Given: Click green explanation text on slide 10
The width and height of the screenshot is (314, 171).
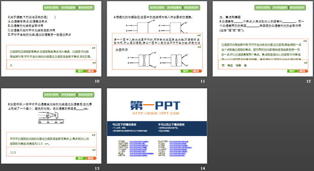Looking at the screenshot, I should tap(51, 54).
